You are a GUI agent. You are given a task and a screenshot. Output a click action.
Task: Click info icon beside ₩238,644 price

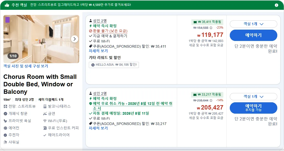coord(211,100)
